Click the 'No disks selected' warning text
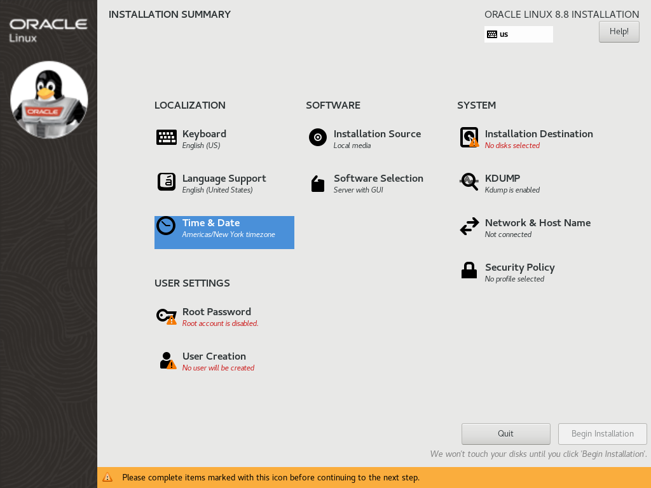Screen dimensions: 651x488 512,146
